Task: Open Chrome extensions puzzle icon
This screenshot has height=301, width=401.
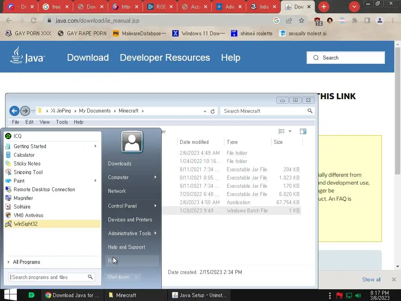Action: pos(354,20)
